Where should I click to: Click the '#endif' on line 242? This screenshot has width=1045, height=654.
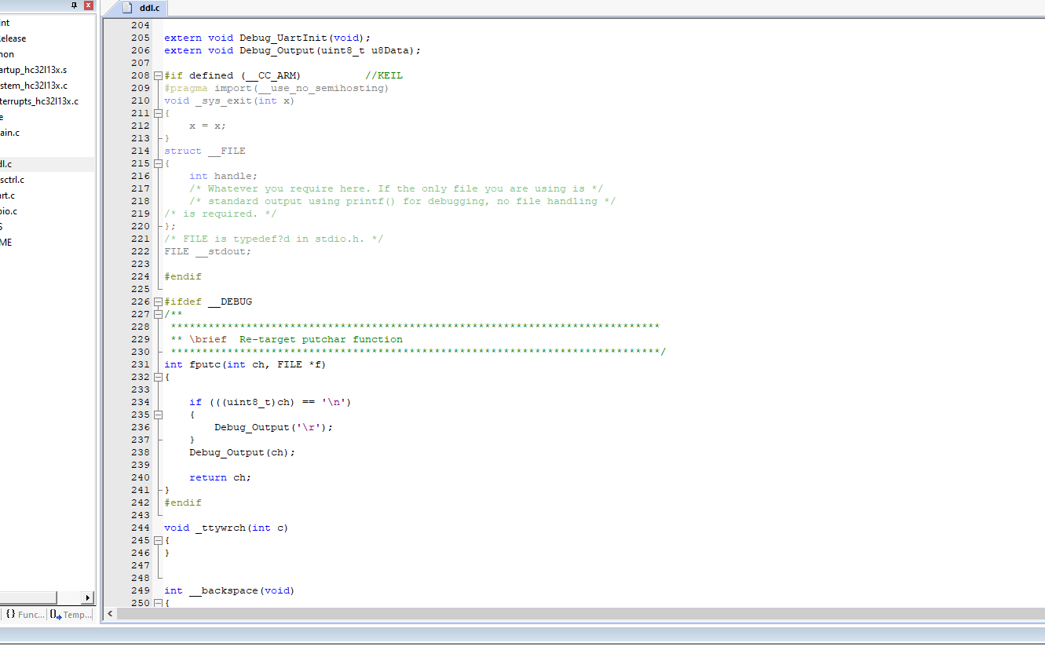tap(183, 502)
